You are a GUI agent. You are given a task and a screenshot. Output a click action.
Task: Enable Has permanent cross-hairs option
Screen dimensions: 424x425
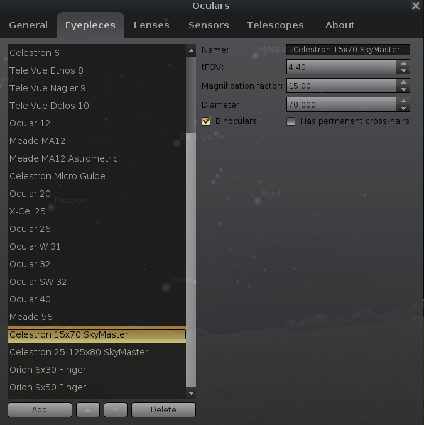coord(291,121)
